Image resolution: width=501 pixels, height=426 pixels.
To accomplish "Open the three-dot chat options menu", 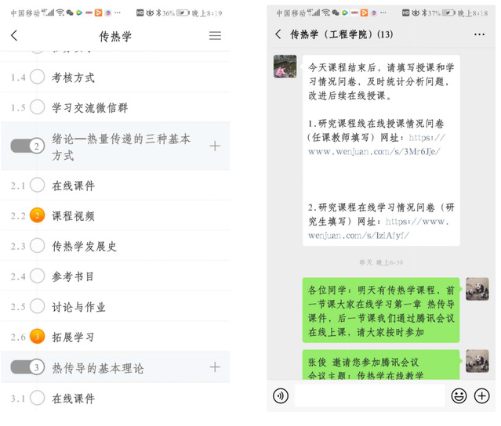I will pos(479,34).
